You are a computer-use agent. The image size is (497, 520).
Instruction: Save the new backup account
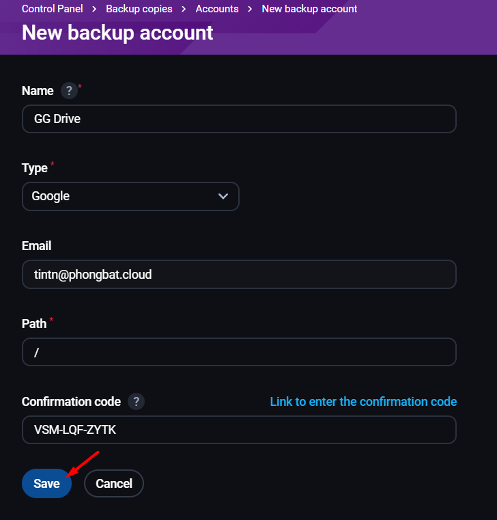pyautogui.click(x=46, y=484)
